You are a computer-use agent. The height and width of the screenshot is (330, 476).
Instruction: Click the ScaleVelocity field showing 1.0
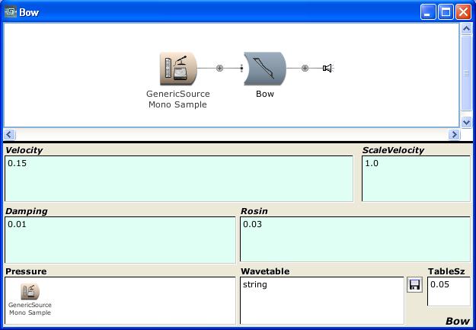416,178
